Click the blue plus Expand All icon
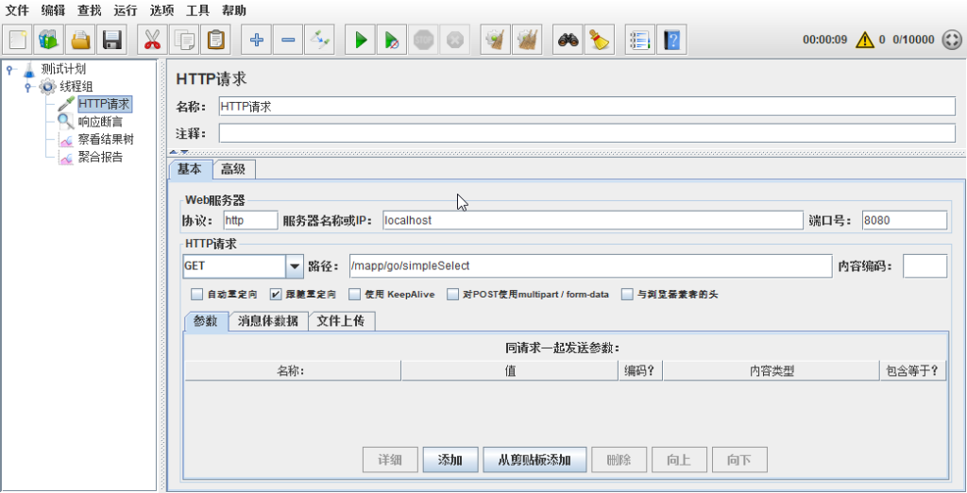Screen dimensions: 967x493 pyautogui.click(x=255, y=40)
